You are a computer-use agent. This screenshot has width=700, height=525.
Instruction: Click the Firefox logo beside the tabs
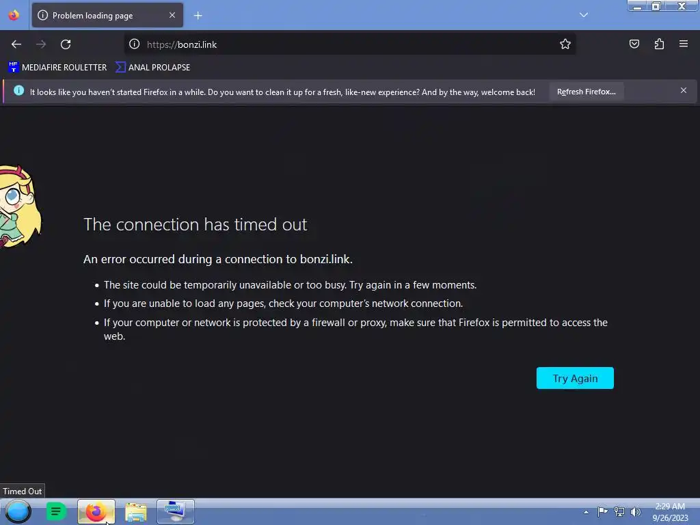click(x=14, y=15)
